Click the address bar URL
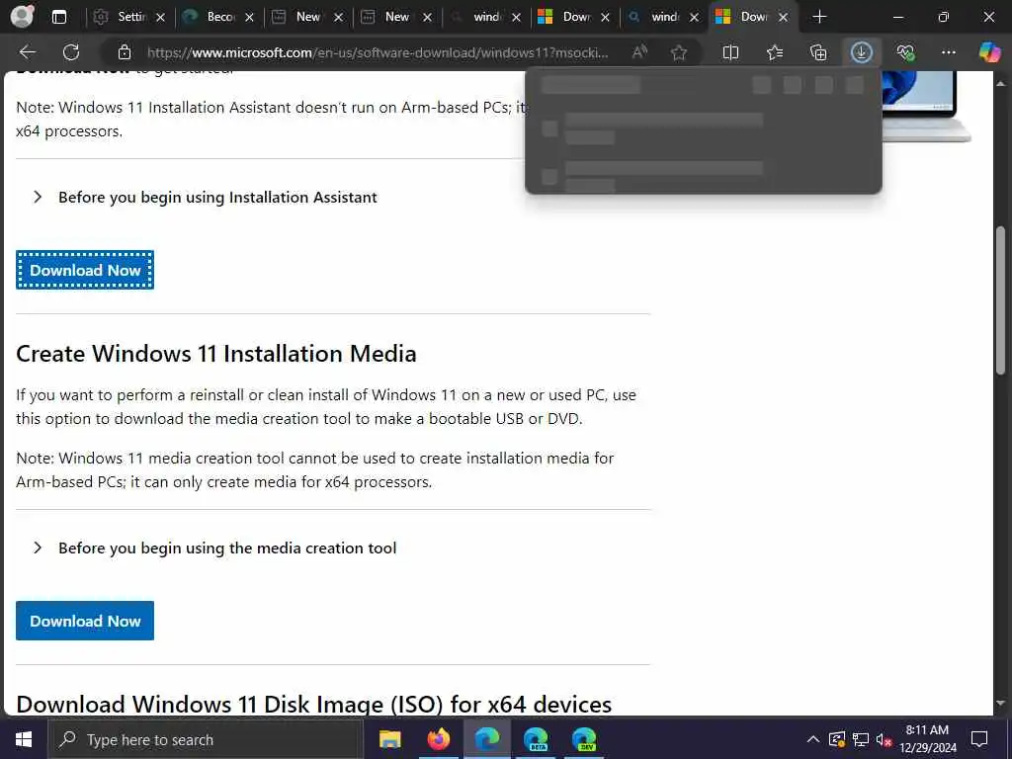Viewport: 1012px width, 759px height. pos(378,53)
